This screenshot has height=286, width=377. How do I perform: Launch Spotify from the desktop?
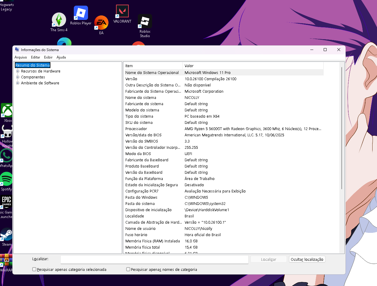click(6, 179)
